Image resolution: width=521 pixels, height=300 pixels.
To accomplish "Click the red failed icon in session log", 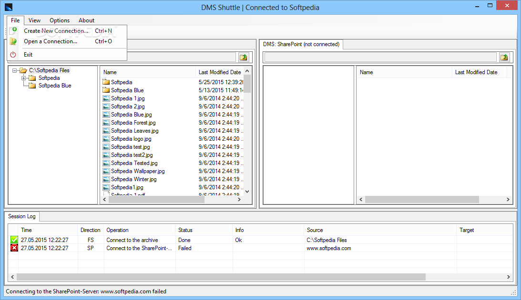I will 14,248.
